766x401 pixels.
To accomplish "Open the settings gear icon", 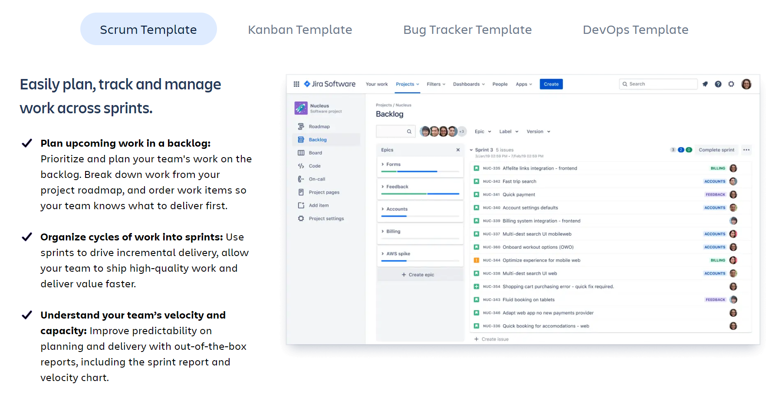I will 731,84.
